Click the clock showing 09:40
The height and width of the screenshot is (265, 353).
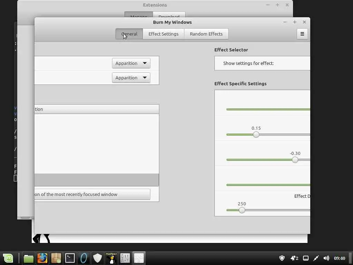(340, 258)
